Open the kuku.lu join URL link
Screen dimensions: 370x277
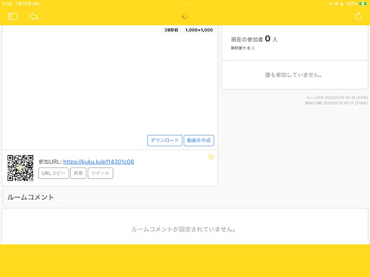click(x=98, y=162)
